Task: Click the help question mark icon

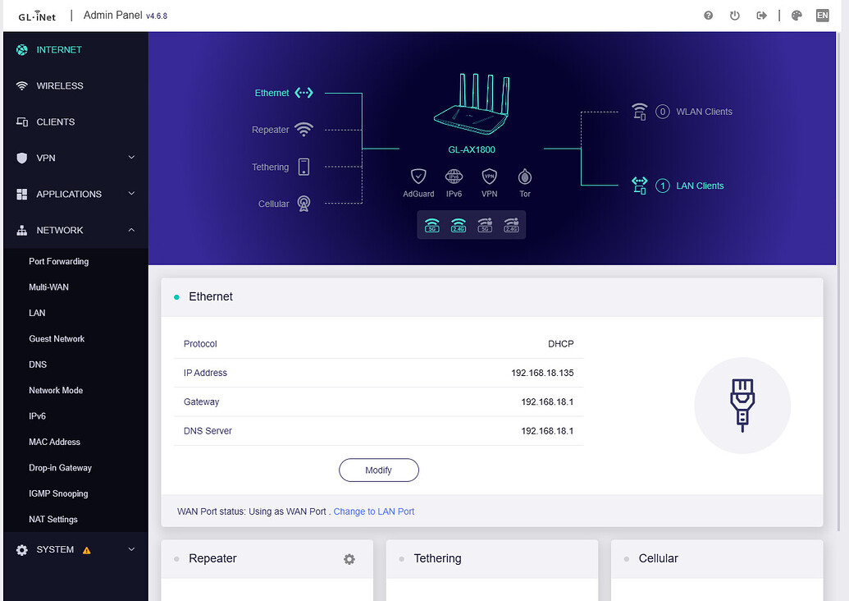Action: tap(708, 15)
